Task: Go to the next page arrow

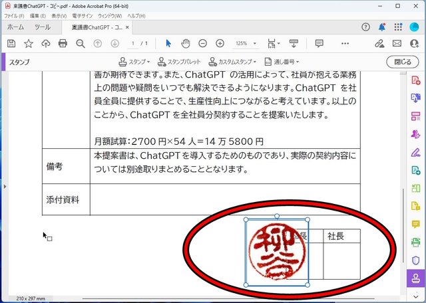Action: [x=115, y=43]
